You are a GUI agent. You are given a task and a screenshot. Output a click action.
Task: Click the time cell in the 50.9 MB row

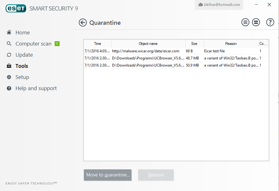pos(97,65)
